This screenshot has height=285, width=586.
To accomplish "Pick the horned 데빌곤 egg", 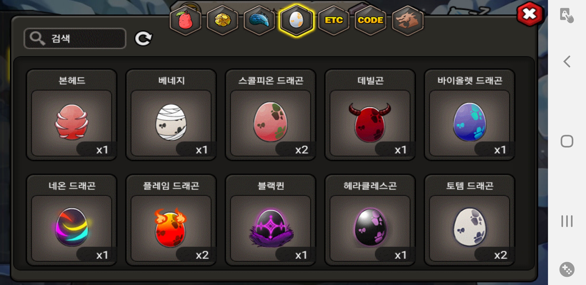I will point(370,115).
